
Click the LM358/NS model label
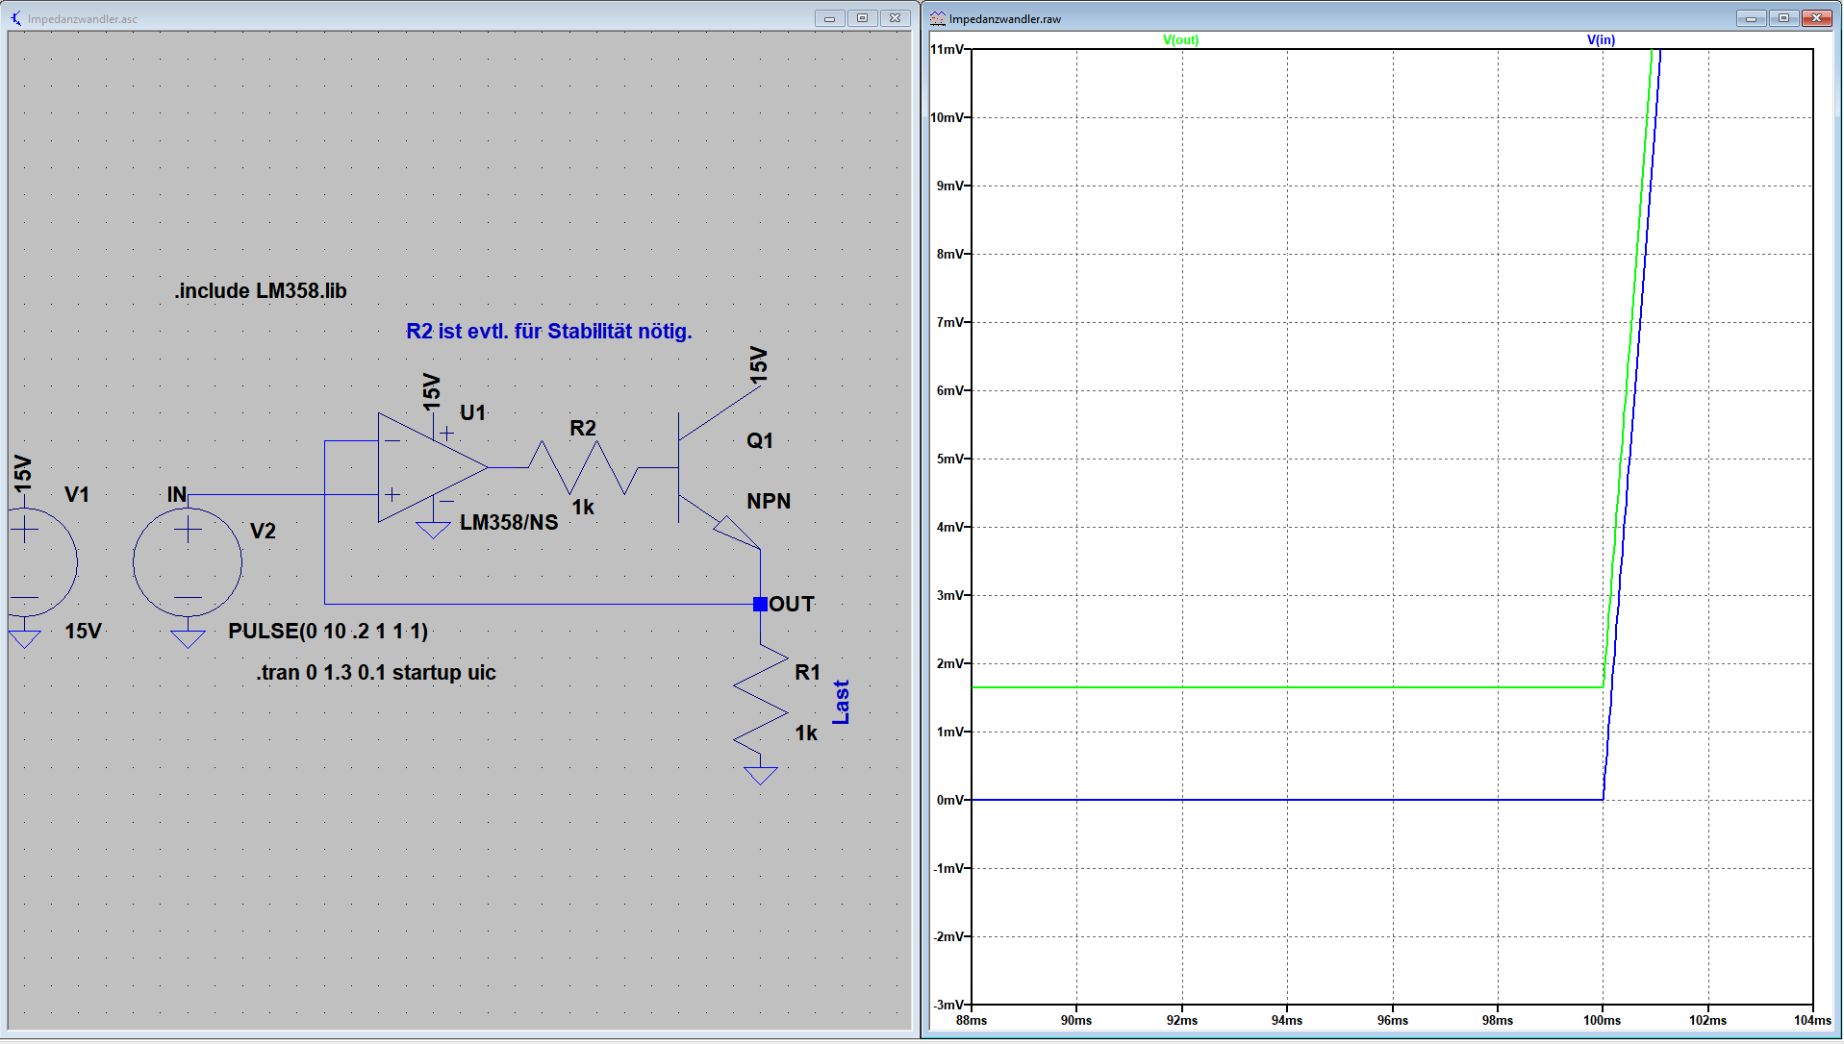pos(509,523)
